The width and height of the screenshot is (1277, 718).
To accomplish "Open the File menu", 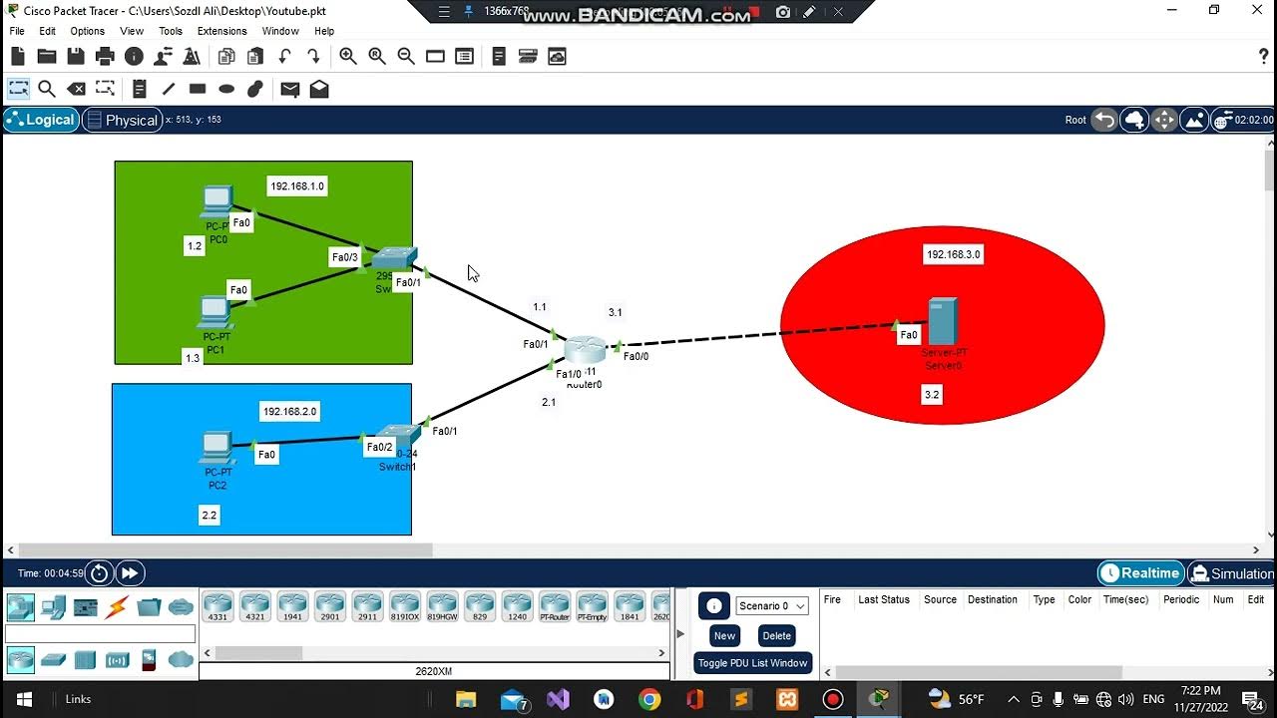I will click(x=17, y=31).
